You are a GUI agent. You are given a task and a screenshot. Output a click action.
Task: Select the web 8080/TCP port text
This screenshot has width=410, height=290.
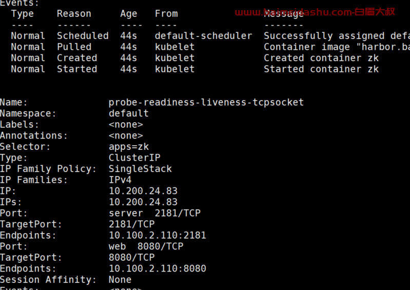[x=146, y=246]
